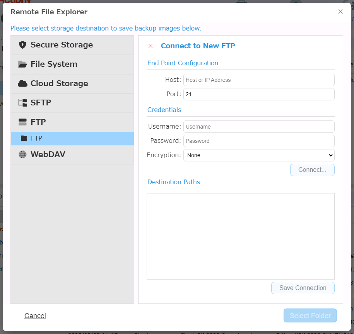Click the Save Connection button
The width and height of the screenshot is (354, 334).
(x=303, y=288)
